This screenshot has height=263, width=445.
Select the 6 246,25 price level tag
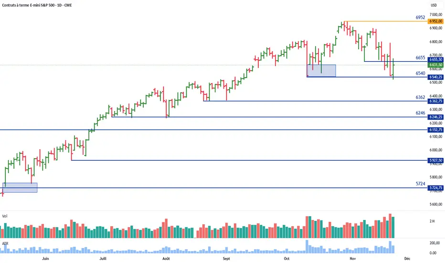[436, 117]
